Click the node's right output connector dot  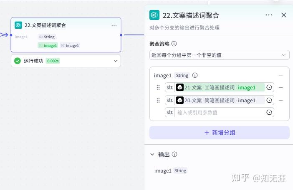(121, 35)
